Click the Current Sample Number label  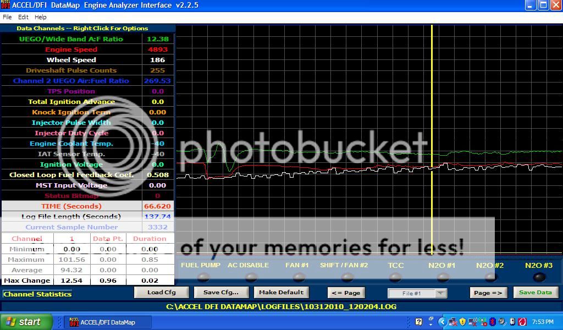pos(71,227)
